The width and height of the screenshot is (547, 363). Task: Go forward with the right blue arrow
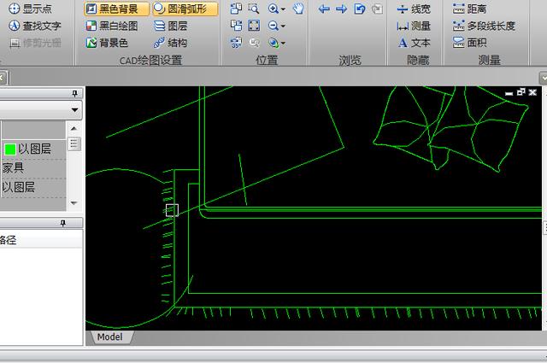(342, 9)
